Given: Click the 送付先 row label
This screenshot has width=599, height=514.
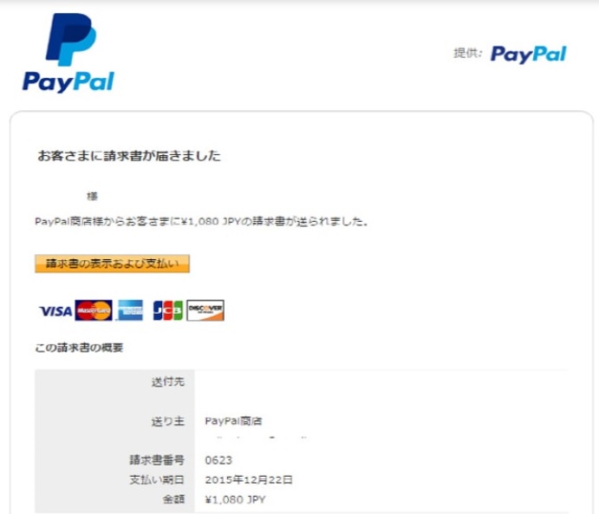Looking at the screenshot, I should point(167,381).
